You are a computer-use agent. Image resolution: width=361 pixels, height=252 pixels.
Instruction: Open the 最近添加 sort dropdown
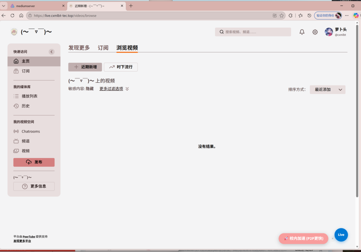click(327, 90)
